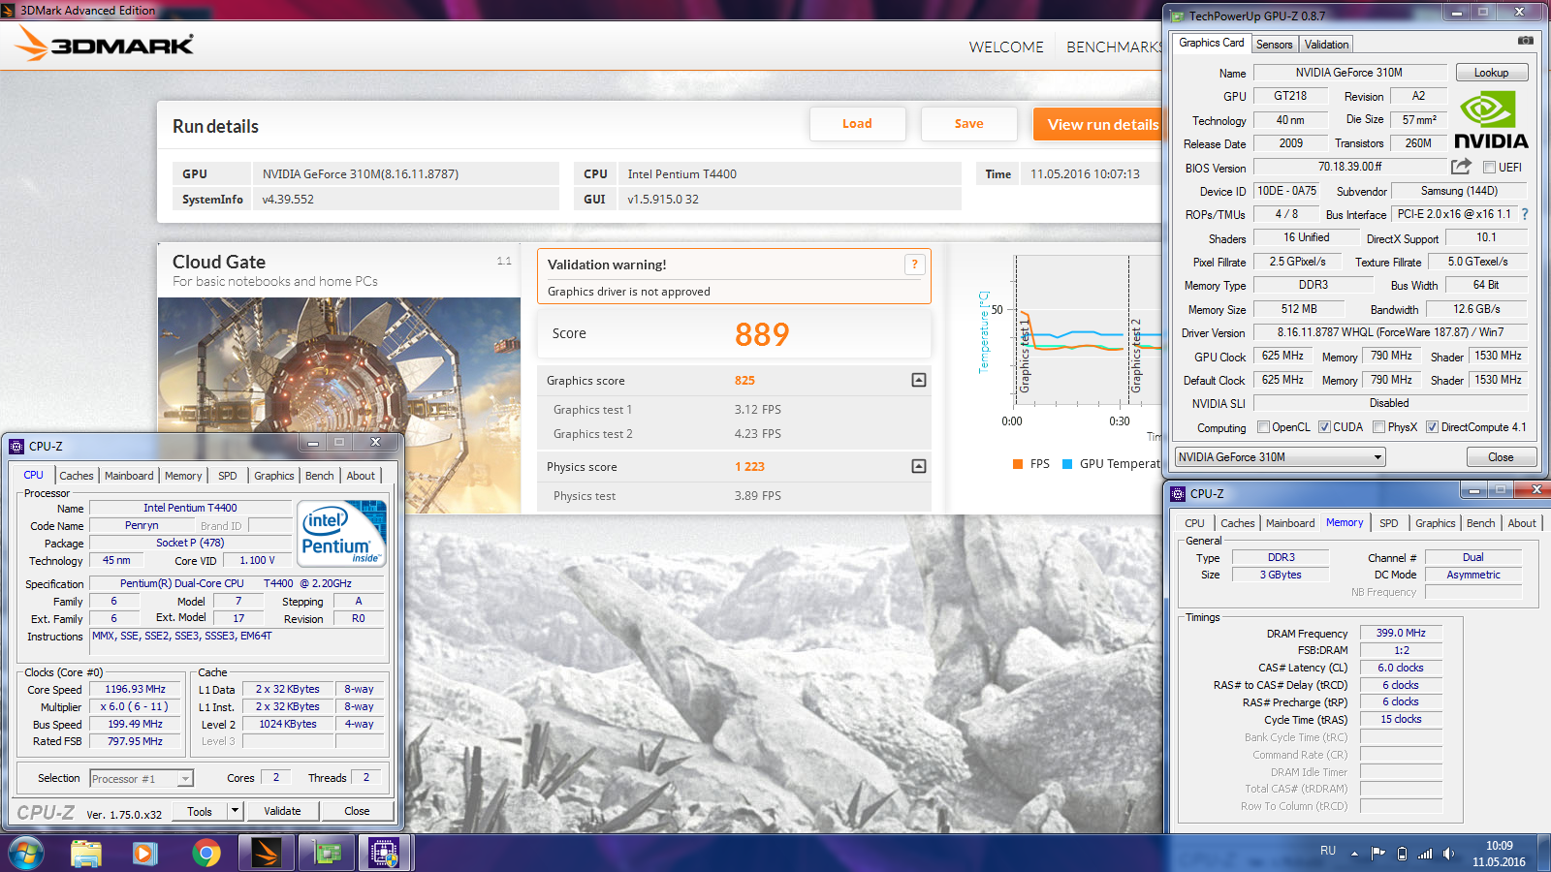Click the Load button in Run details
The width and height of the screenshot is (1551, 872).
[857, 124]
